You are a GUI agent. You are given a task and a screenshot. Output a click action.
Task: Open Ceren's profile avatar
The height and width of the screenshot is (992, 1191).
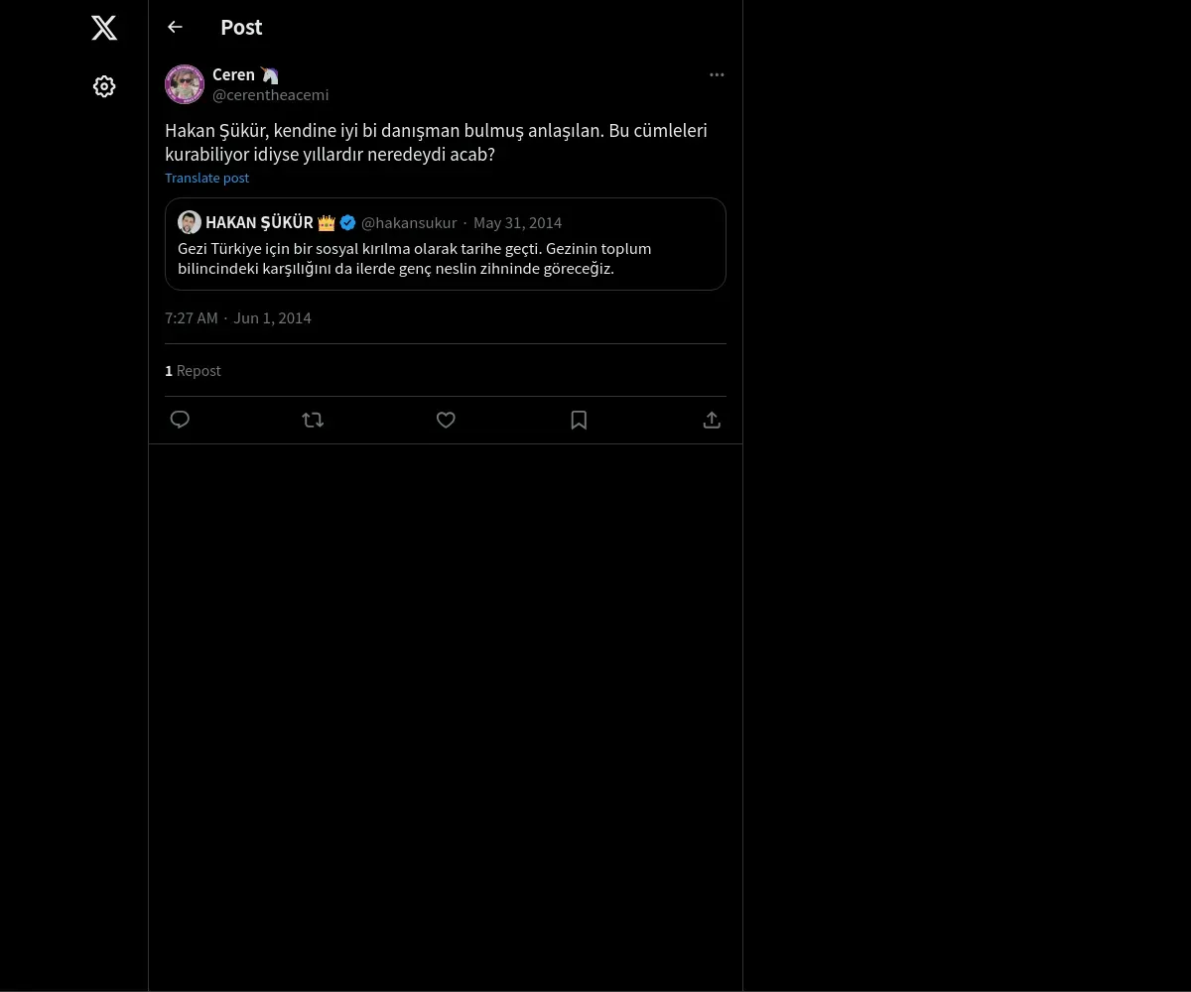tap(185, 84)
